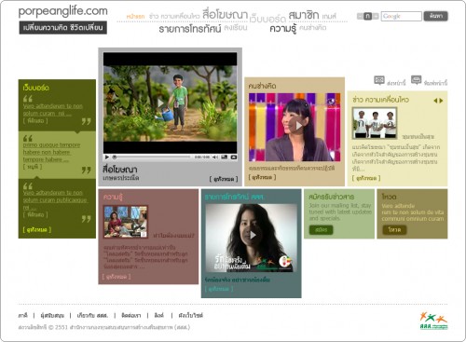Increase font size with the plus button
This screenshot has width=466, height=342.
pos(376,16)
